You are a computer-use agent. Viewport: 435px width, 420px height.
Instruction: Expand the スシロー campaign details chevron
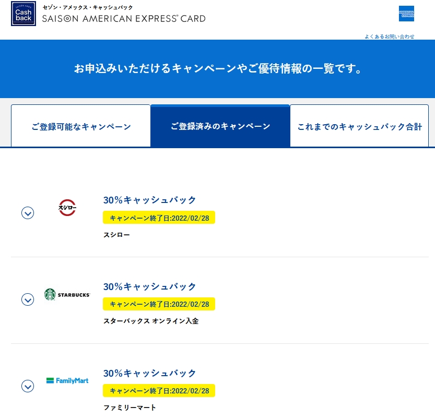click(28, 213)
